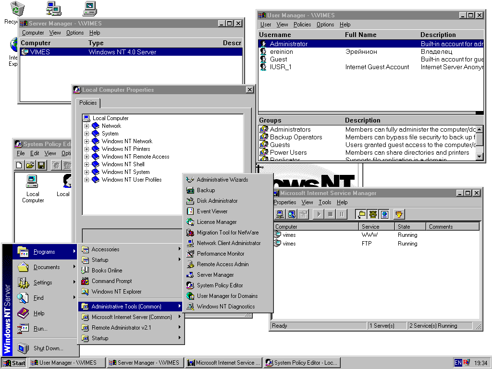Select the FTP service row for vimes
The height and width of the screenshot is (369, 492).
click(x=289, y=244)
